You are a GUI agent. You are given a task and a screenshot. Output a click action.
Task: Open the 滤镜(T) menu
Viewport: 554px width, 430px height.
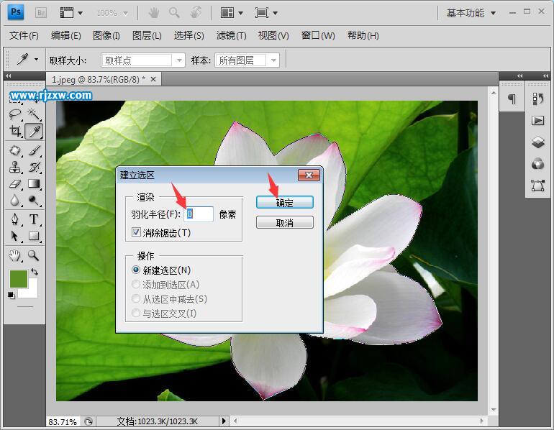[231, 35]
